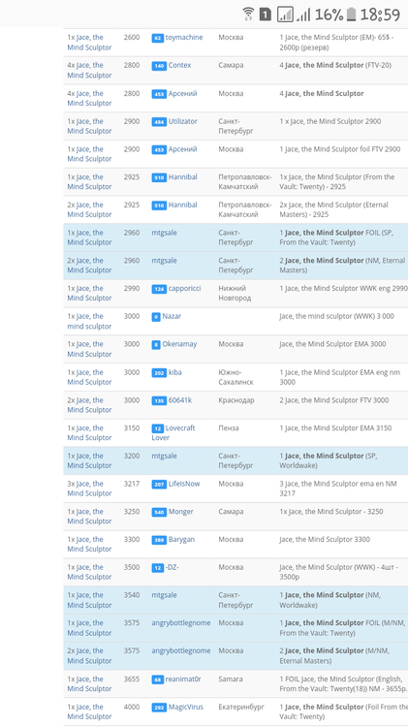Open seller Lovecraft Lover's profile
The image size is (408, 727).
pos(173,432)
